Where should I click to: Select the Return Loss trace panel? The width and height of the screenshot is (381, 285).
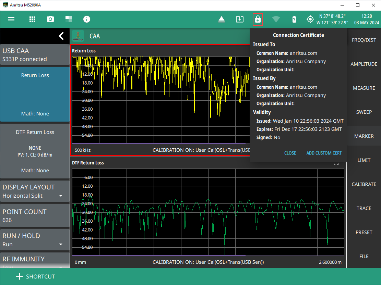[x=35, y=94]
